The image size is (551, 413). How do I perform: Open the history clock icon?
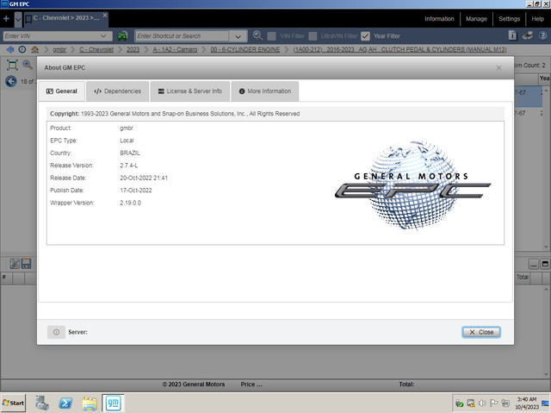click(x=22, y=50)
